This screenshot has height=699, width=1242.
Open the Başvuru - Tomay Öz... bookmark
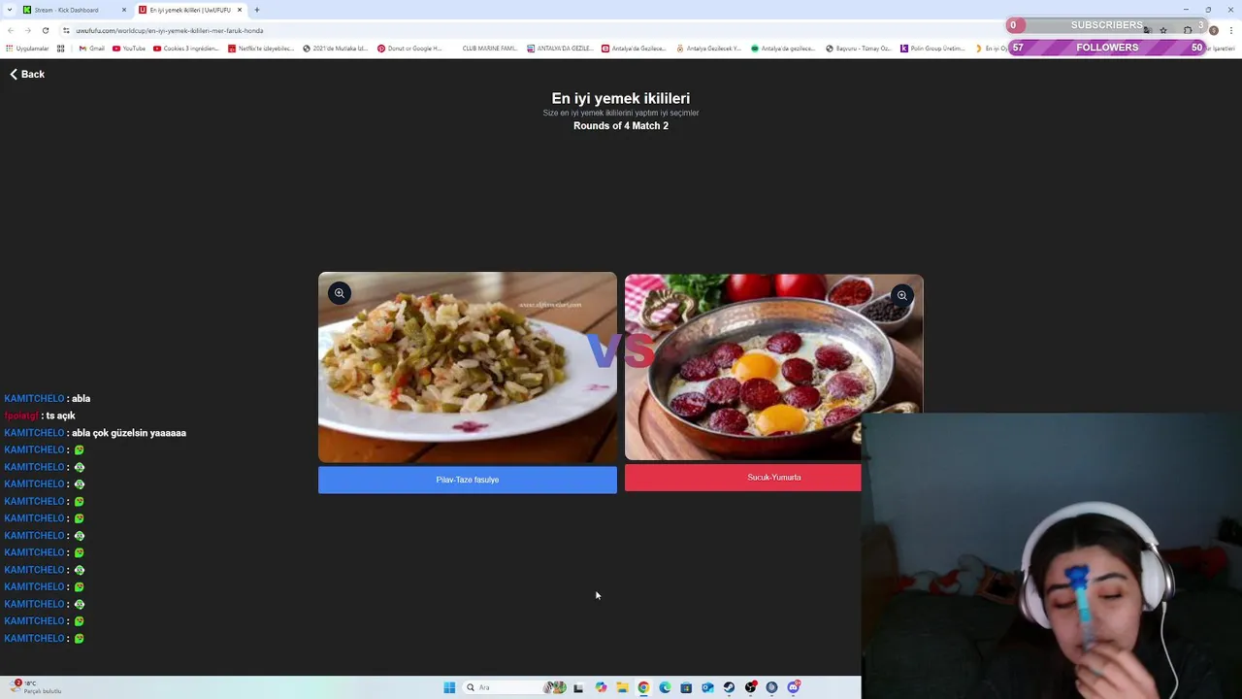pyautogui.click(x=859, y=48)
